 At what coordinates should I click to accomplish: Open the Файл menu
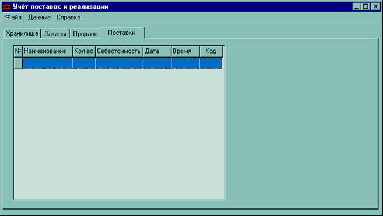point(13,17)
